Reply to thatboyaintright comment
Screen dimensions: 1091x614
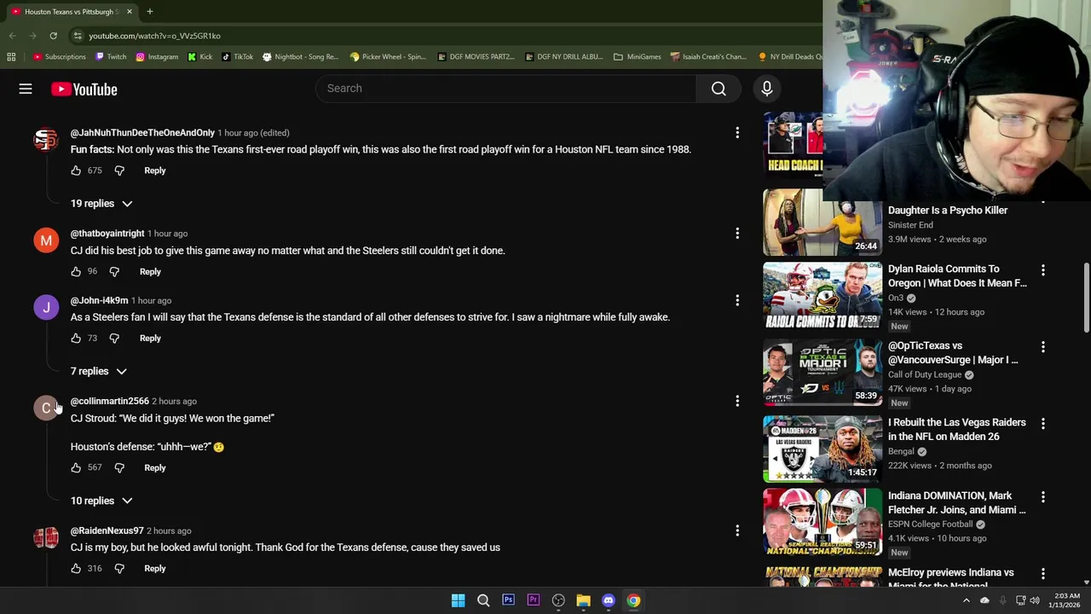pos(150,271)
